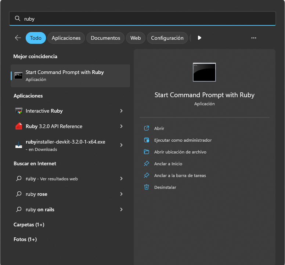This screenshot has height=265, width=285.
Task: Choose Anclar a la barra de tareas
Action: coord(180,176)
